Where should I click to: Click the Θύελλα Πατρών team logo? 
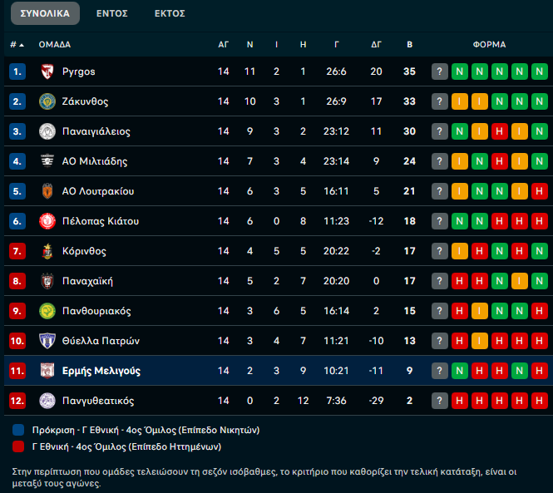pyautogui.click(x=47, y=341)
